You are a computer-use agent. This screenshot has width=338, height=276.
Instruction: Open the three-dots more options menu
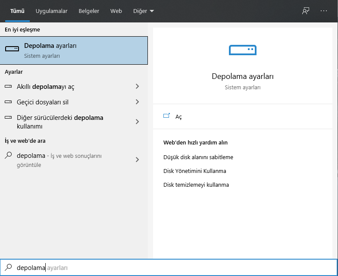(323, 11)
